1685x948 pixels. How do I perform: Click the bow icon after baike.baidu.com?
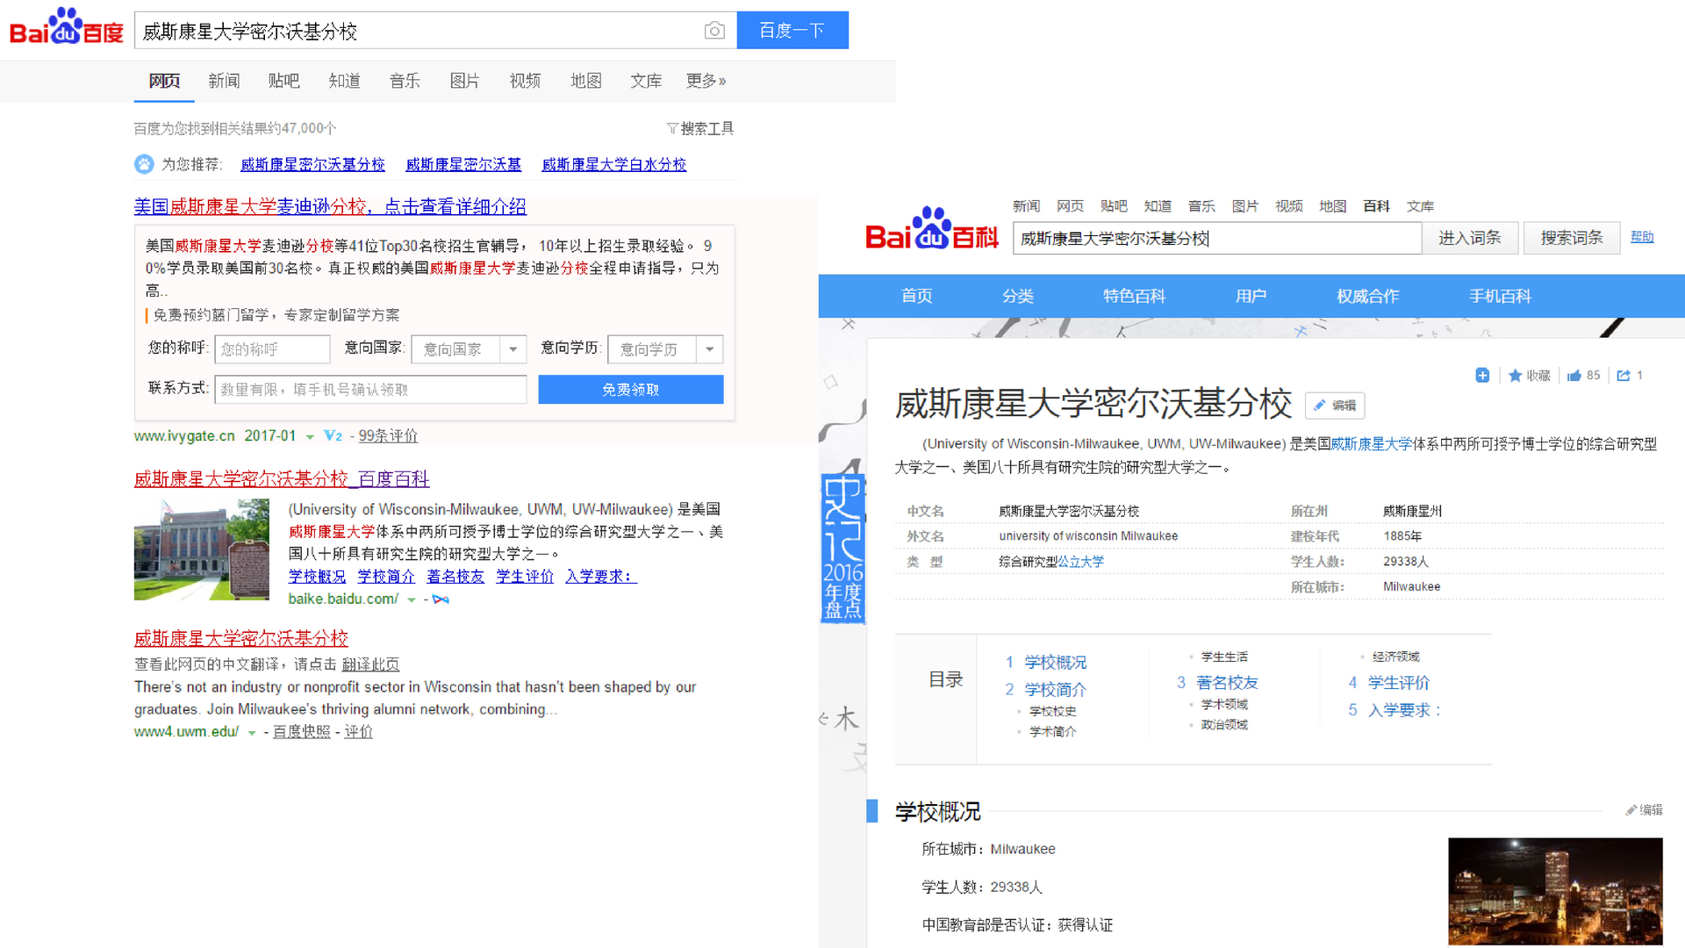441,600
